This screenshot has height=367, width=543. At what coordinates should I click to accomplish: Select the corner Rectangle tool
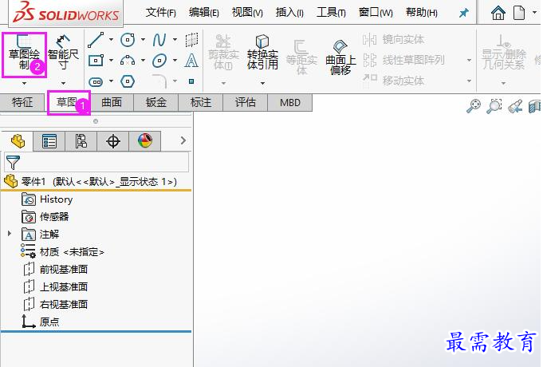click(96, 61)
